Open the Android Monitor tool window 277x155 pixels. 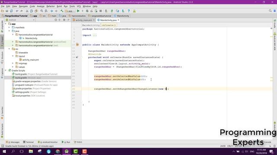(x=48, y=142)
